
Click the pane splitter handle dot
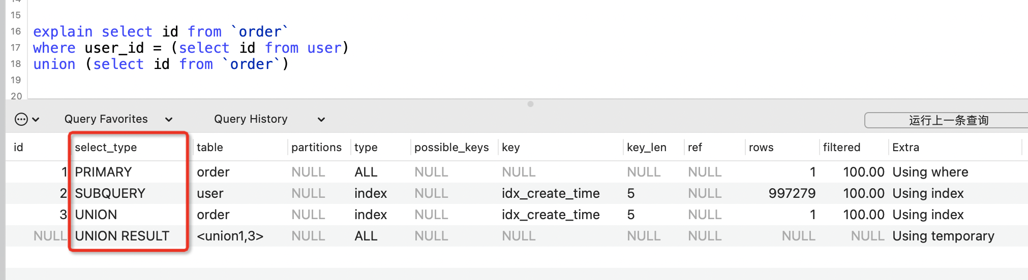tap(530, 104)
